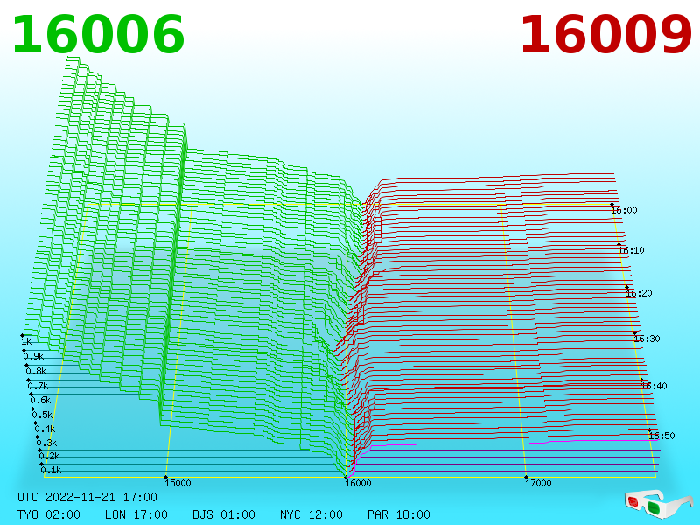700x525 pixels.
Task: Click the green bid price 16006
Action: coord(98,35)
